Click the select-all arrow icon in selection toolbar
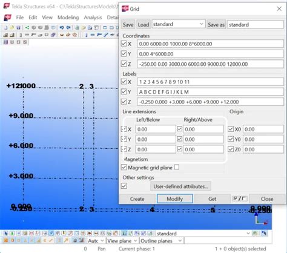The width and height of the screenshot is (287, 253). (x=6, y=234)
